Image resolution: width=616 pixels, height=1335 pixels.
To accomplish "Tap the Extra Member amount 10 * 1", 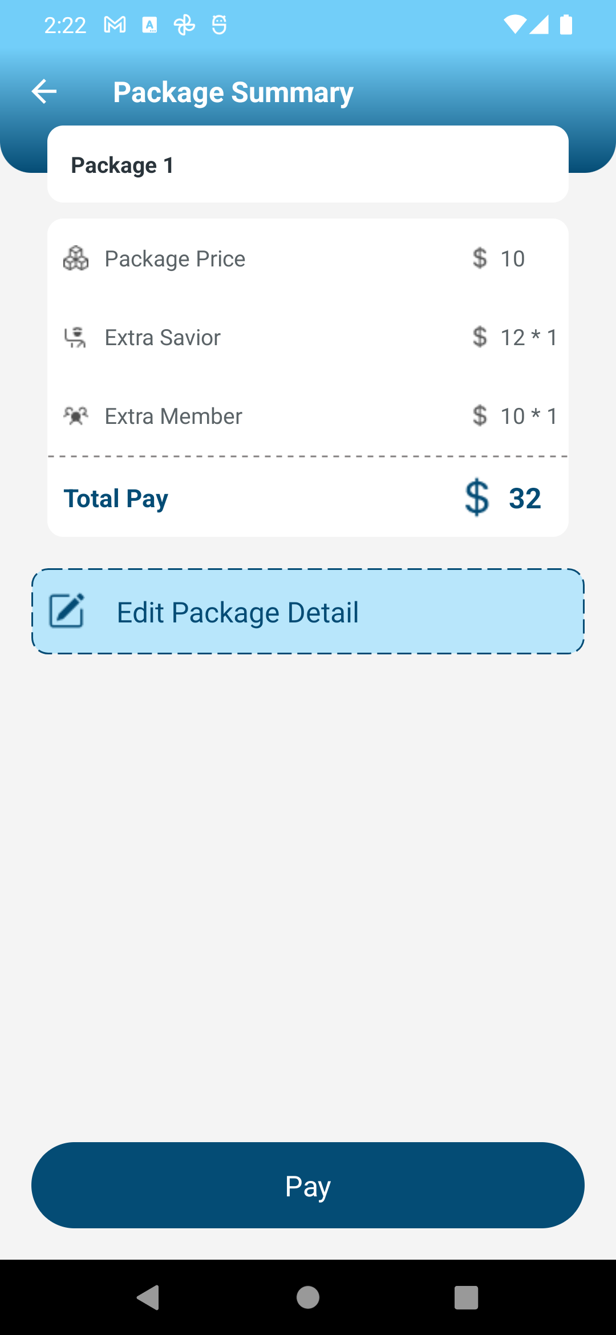I will coord(529,416).
